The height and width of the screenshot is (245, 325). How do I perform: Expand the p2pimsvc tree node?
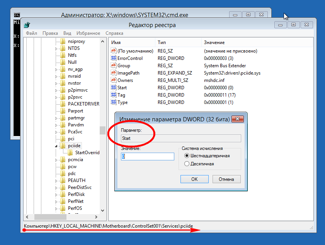pos(56,90)
